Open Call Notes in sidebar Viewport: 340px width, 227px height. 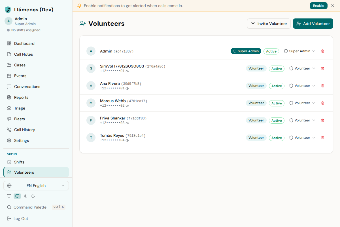coord(36,54)
